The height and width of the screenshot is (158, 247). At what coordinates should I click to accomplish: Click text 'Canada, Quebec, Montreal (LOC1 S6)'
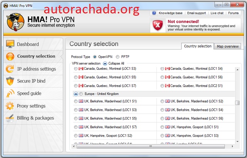[197, 77]
